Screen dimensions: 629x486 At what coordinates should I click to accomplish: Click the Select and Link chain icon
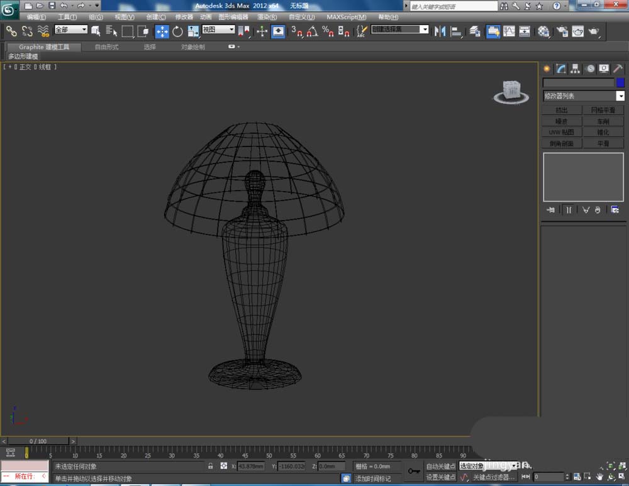point(11,31)
